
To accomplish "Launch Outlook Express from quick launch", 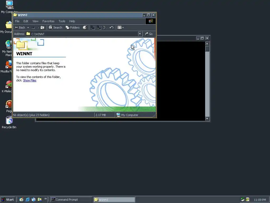I will (33, 200).
